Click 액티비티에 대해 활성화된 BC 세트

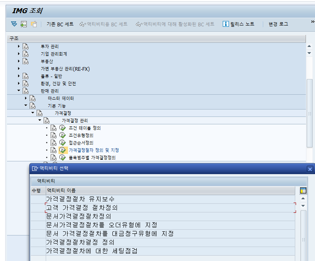[x=175, y=24]
